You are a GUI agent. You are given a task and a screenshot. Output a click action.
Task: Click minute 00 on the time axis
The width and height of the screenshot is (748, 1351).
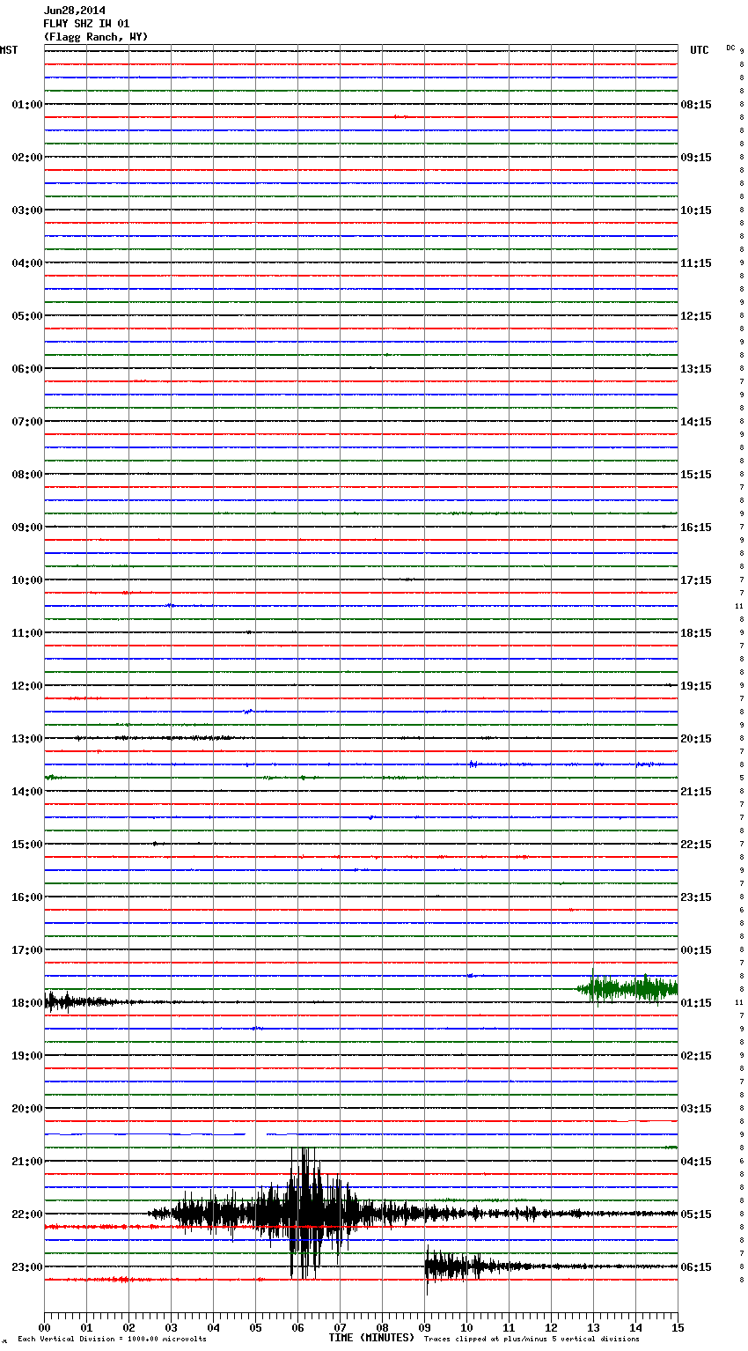44,1327
